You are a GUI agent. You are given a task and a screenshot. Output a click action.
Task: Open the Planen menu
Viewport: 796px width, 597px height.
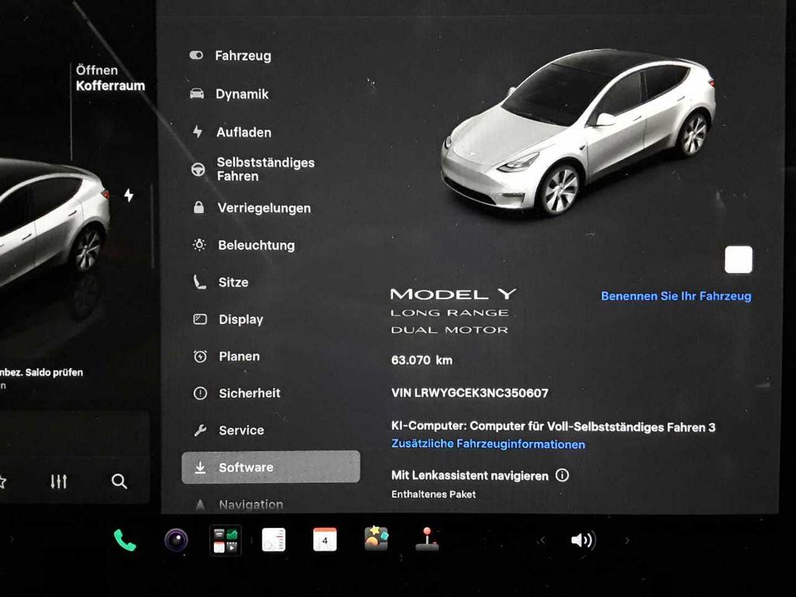239,356
